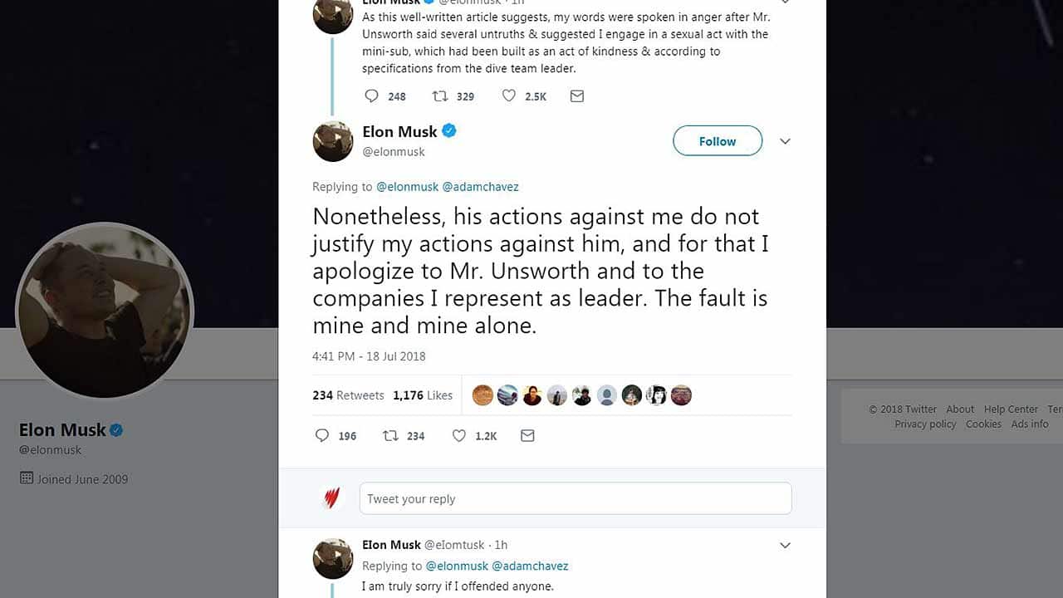View the 1,176 Likes list
Screen dimensions: 1063x598
(x=423, y=395)
